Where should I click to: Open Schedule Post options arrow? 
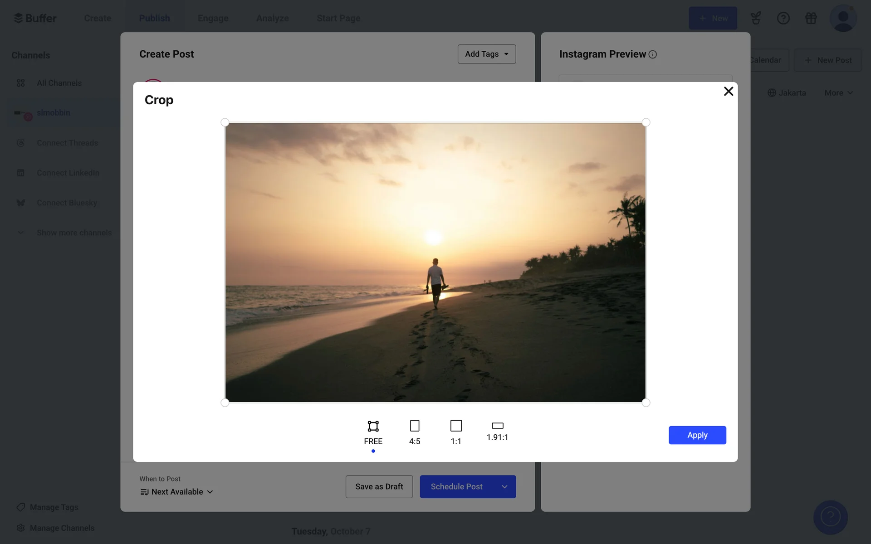click(504, 486)
